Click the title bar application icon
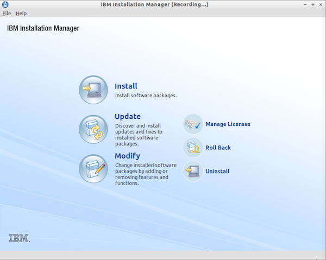Image resolution: width=326 pixels, height=260 pixels. (5, 4)
